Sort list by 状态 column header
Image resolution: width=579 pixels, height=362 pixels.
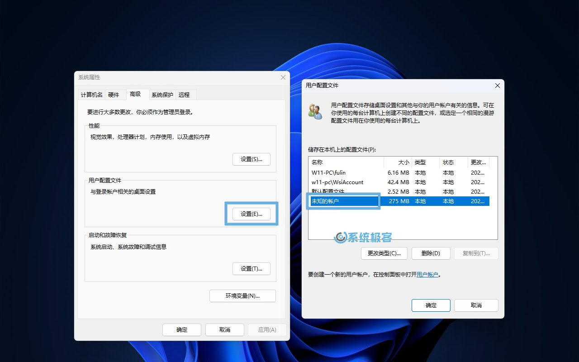tap(454, 162)
